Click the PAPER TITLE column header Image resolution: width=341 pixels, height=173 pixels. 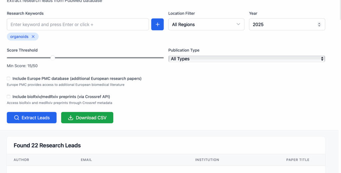pos(298,160)
